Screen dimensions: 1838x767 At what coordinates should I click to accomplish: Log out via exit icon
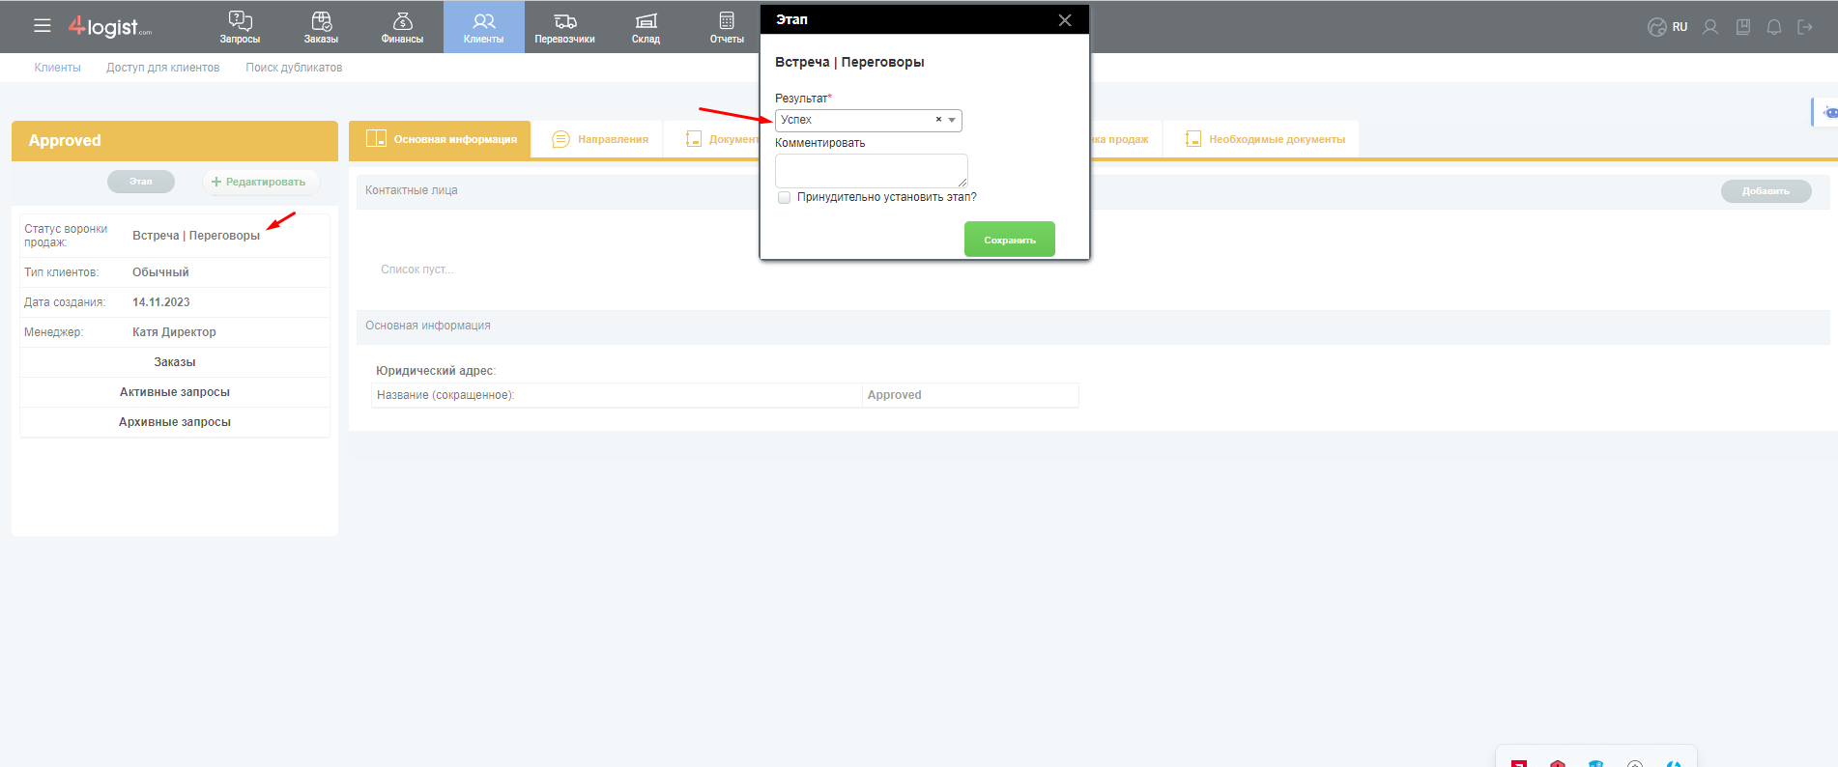tap(1805, 27)
